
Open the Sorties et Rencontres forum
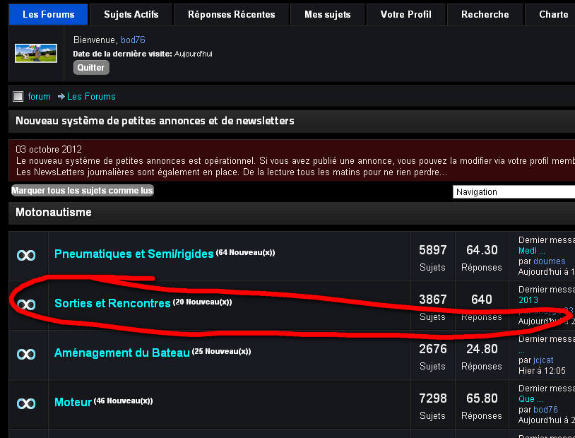[x=112, y=304]
